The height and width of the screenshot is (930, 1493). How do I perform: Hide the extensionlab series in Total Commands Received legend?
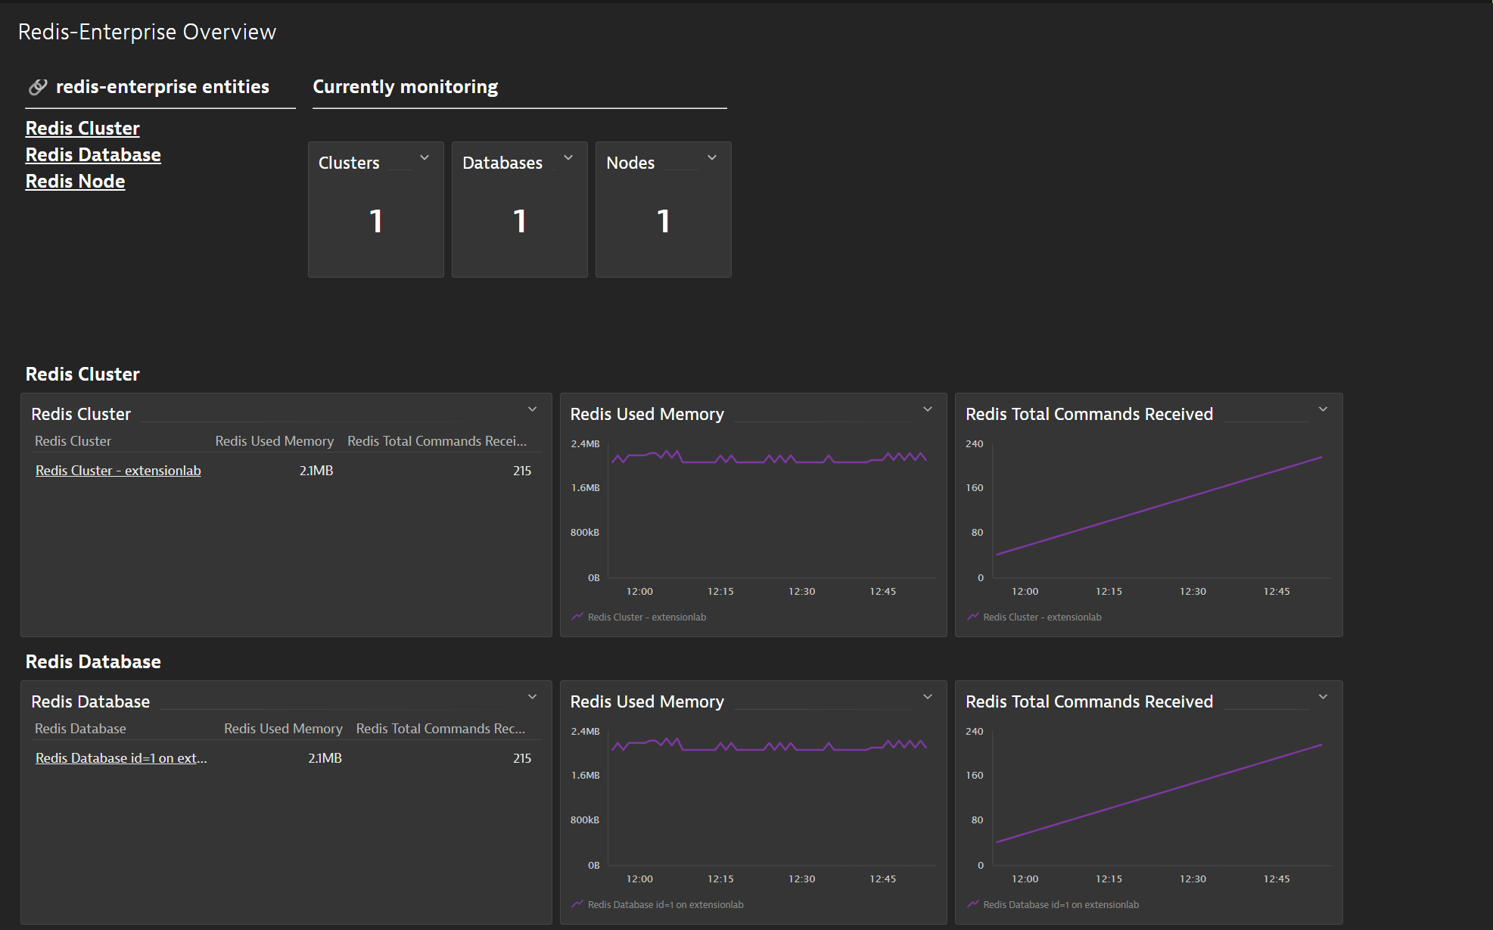[1042, 617]
